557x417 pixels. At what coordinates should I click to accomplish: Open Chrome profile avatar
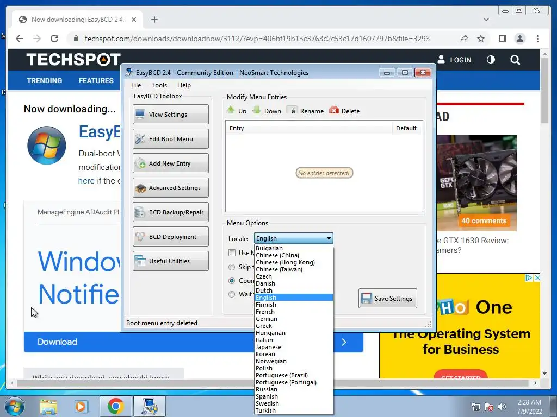[519, 39]
